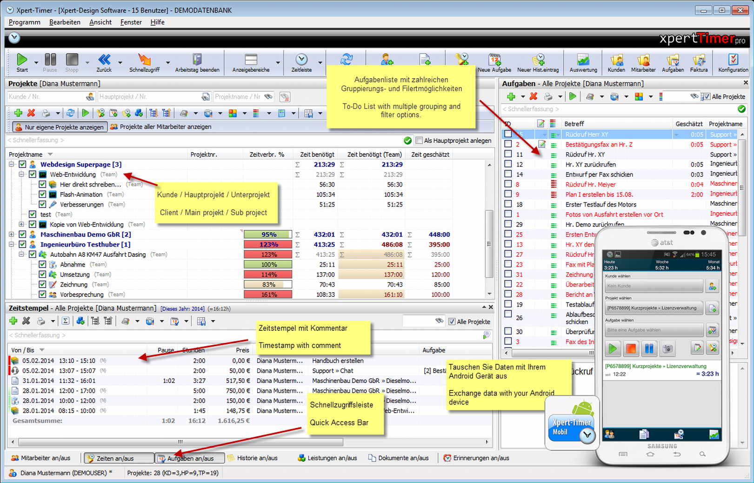This screenshot has height=483, width=754.
Task: Expand the Maschinenbau Demo GbR project
Action: (x=12, y=234)
